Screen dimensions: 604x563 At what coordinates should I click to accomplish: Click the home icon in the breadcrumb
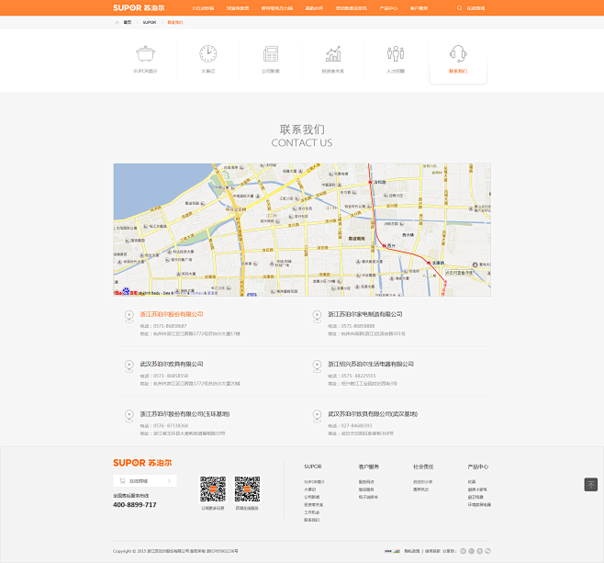(117, 22)
